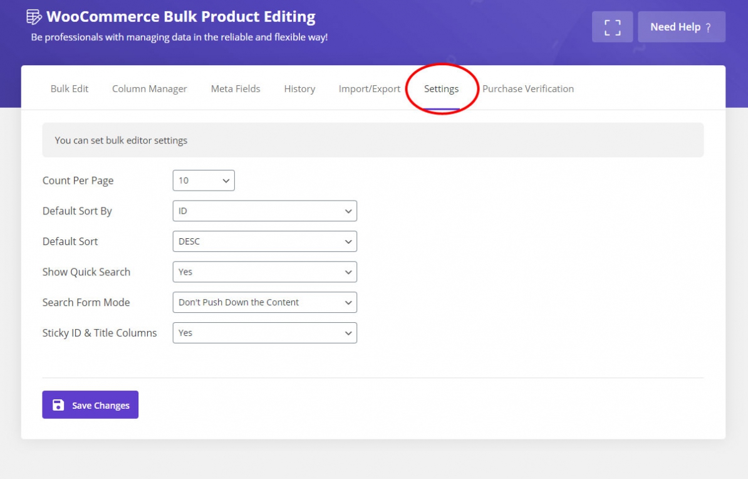Open the Default Sort By dropdown
Screen dimensions: 748x479
click(x=264, y=211)
